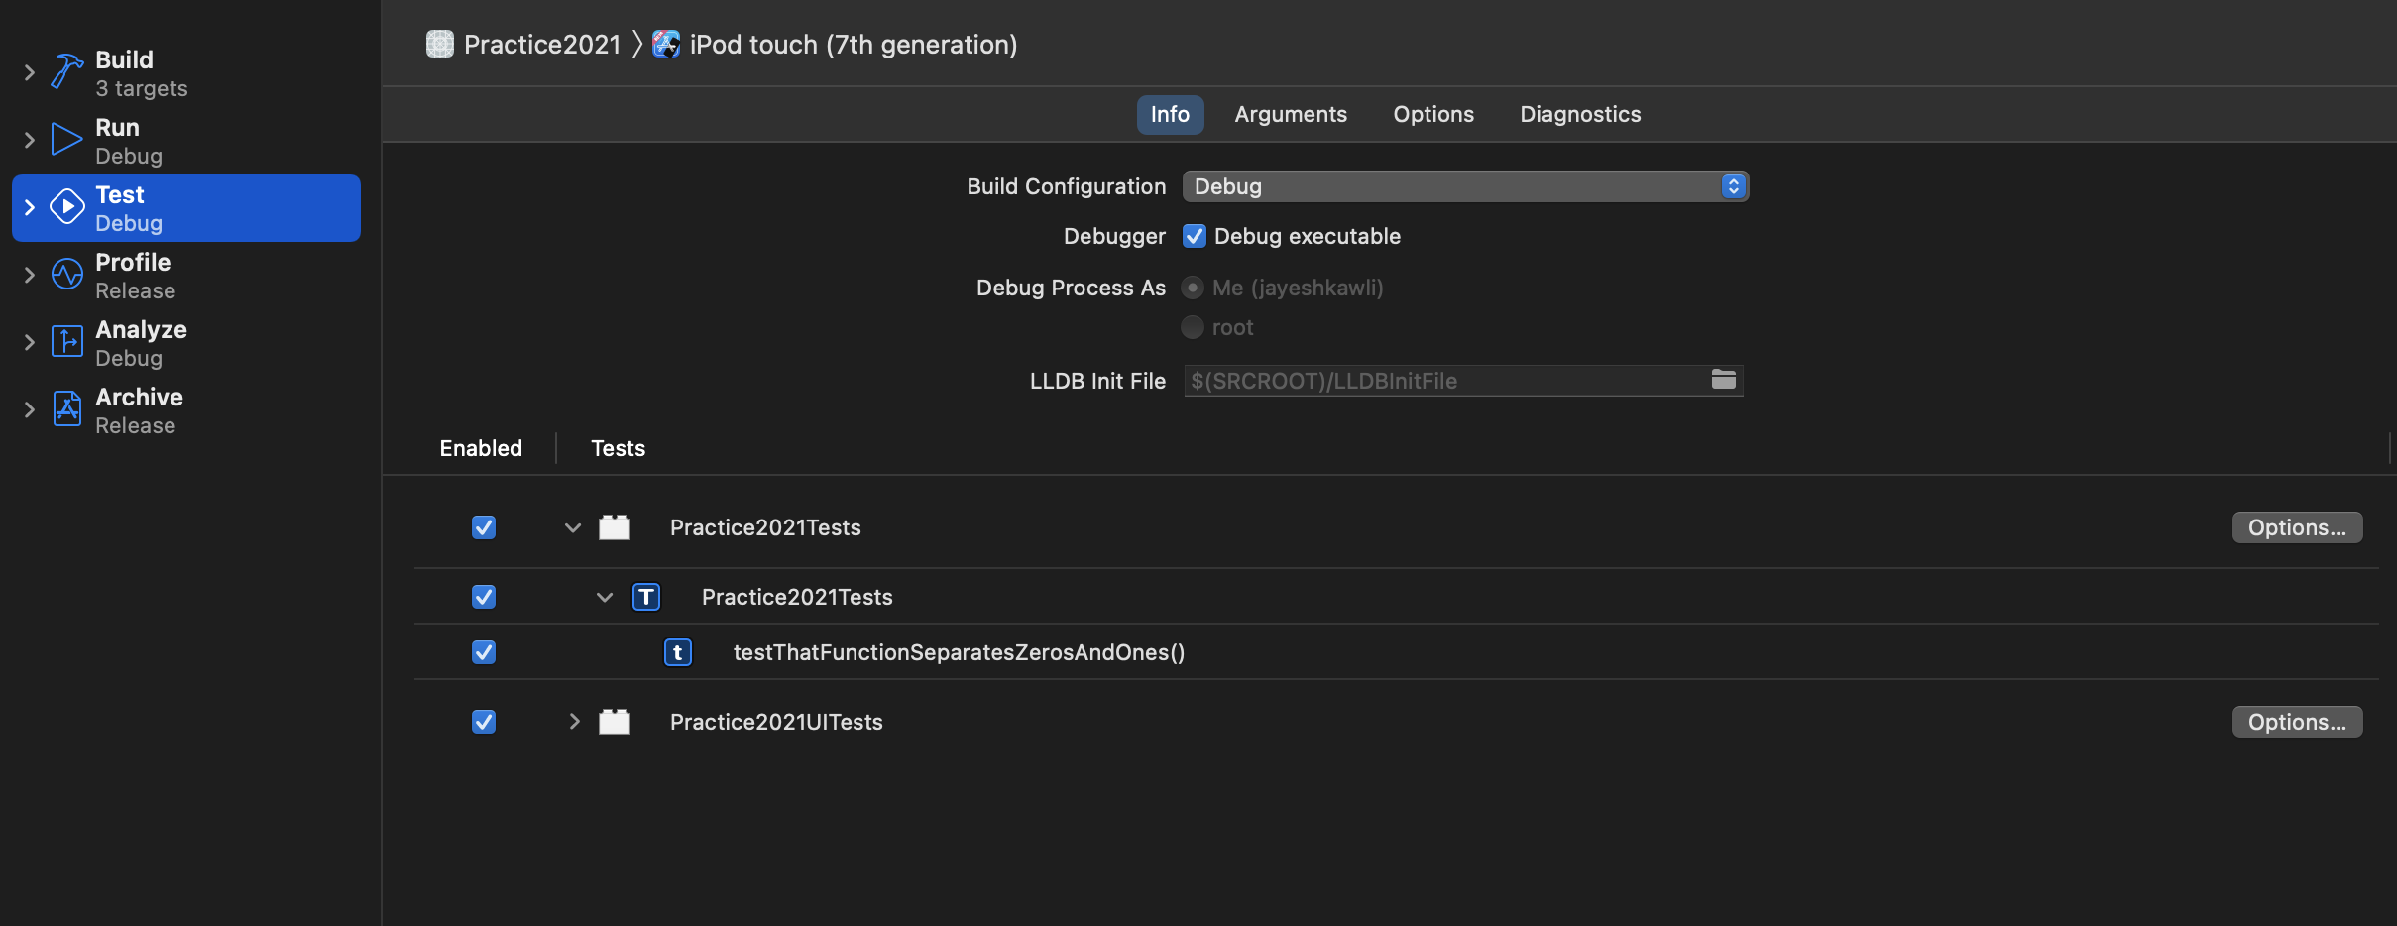Screen dimensions: 2397x926
Task: Uncheck the Practice2021Tests class checkbox
Action: (484, 597)
